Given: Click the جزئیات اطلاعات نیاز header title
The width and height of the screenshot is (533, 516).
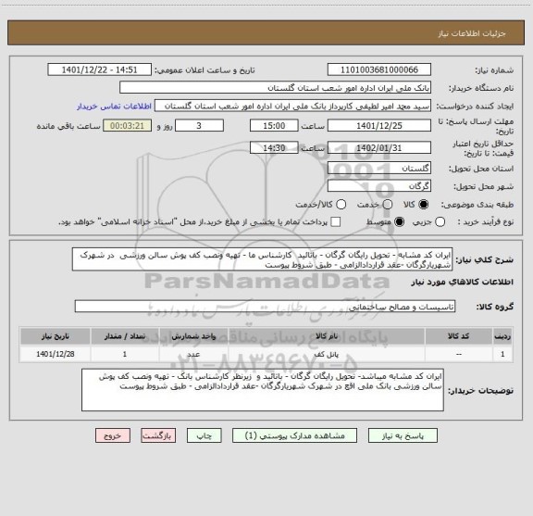Looking at the screenshot, I should point(472,33).
